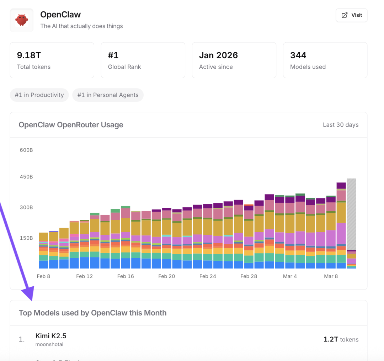The height and width of the screenshot is (361, 384).
Task: Click the Jan 2026 Active since card
Action: [234, 60]
